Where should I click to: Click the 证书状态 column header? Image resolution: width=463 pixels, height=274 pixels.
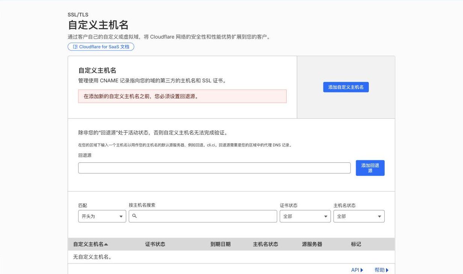pos(155,244)
